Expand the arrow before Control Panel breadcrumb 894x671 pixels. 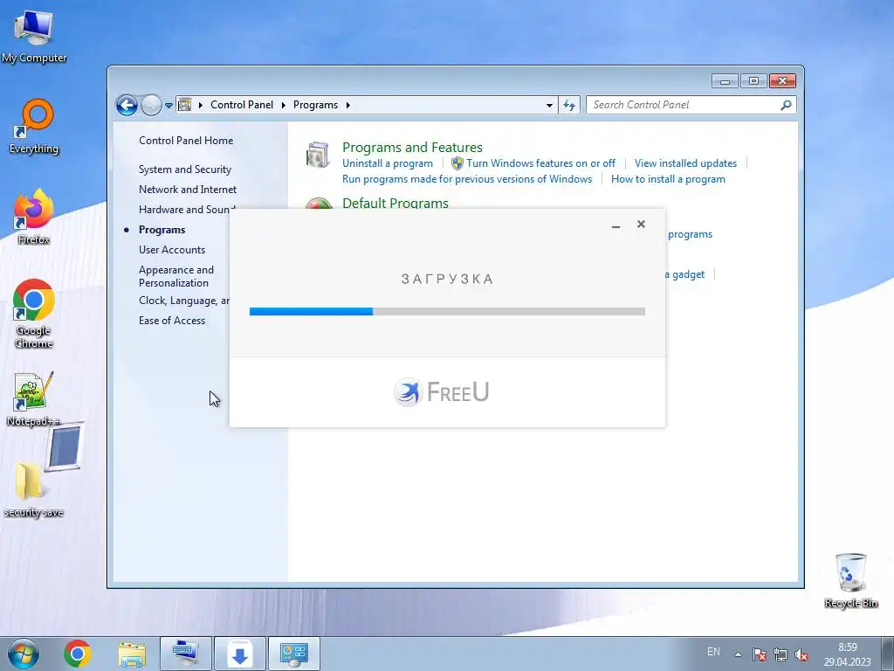(201, 105)
